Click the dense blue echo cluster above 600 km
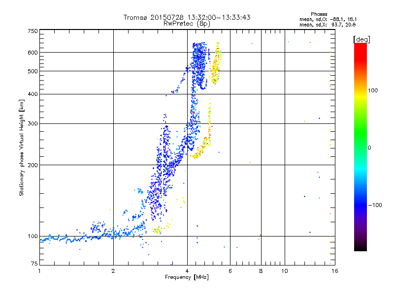394x295 pixels. coord(199,47)
